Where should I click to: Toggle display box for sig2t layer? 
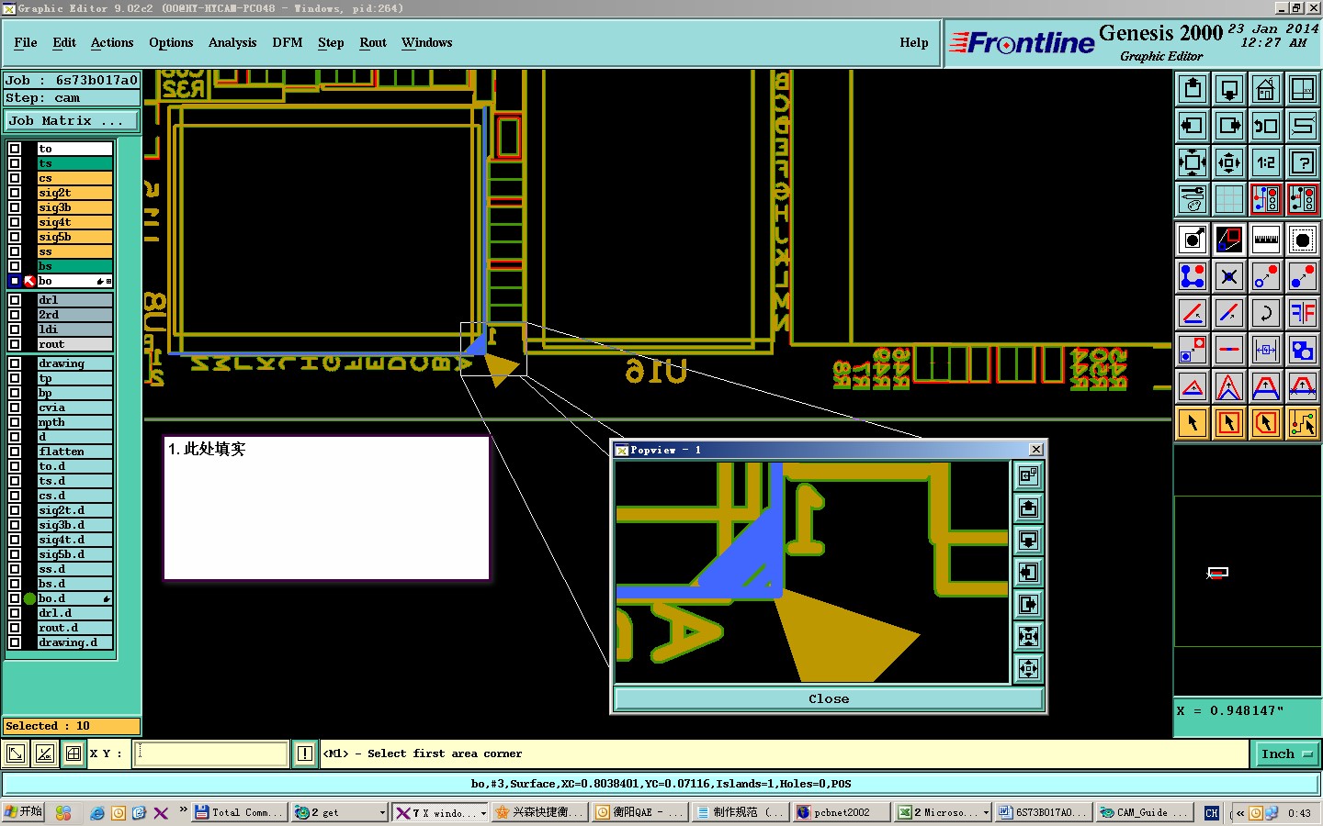pos(15,193)
